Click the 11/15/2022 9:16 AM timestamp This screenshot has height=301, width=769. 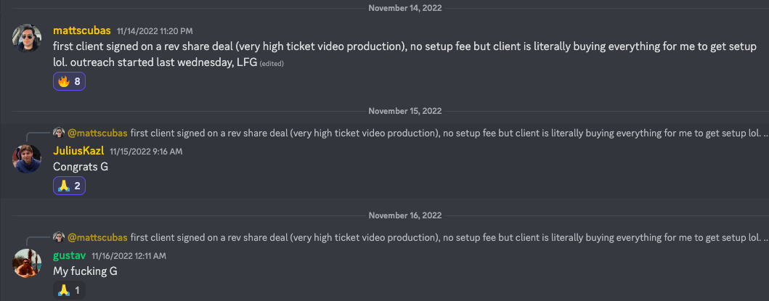tap(146, 152)
